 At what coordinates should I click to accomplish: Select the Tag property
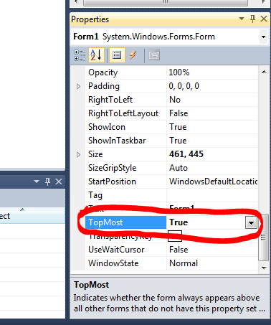[x=125, y=195]
